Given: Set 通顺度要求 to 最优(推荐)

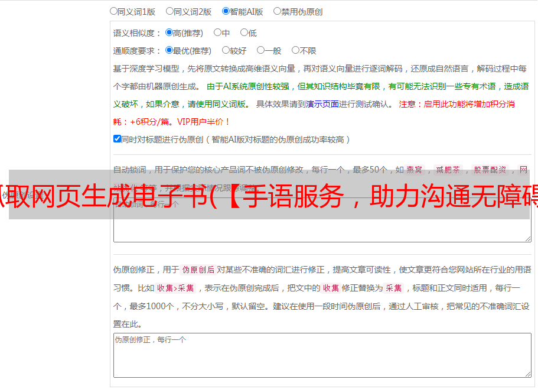Looking at the screenshot, I should tap(169, 50).
